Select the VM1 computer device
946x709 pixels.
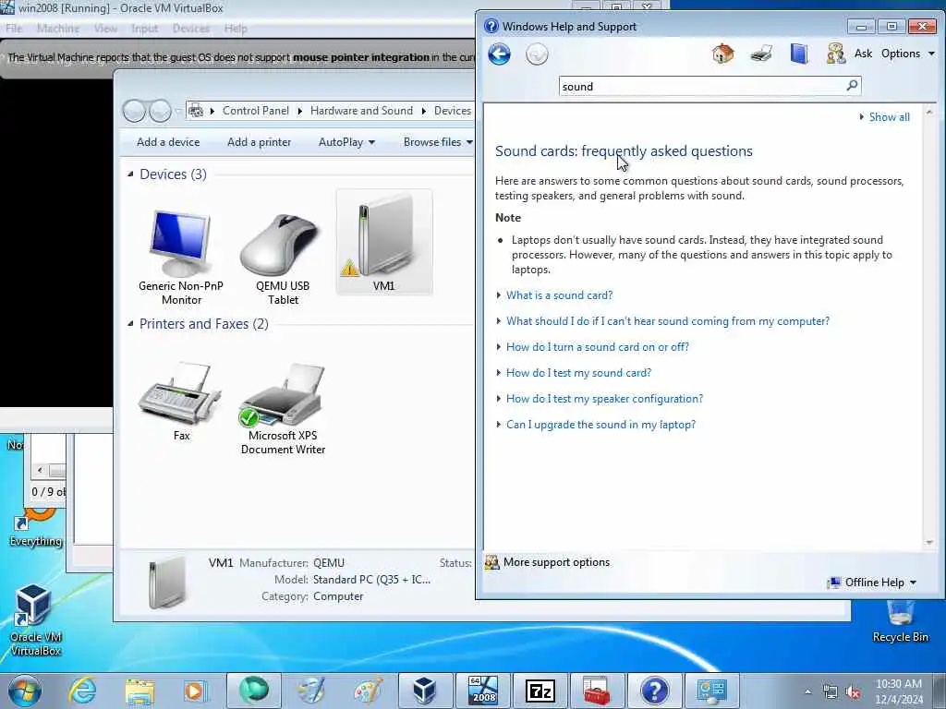point(383,243)
